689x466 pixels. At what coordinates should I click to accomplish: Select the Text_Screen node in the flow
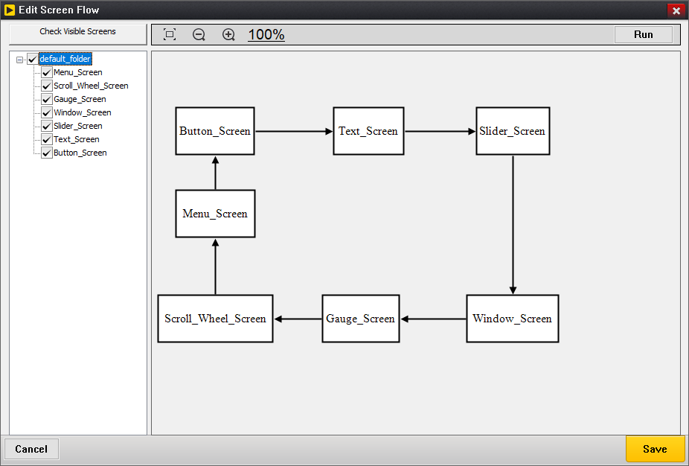pos(368,131)
